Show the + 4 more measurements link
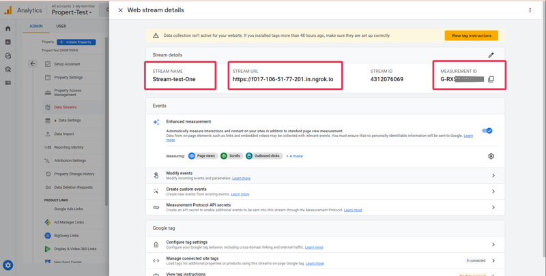The image size is (546, 276). click(x=294, y=156)
